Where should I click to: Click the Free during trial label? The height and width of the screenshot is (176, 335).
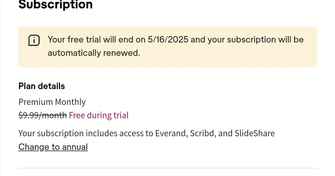pos(99,115)
